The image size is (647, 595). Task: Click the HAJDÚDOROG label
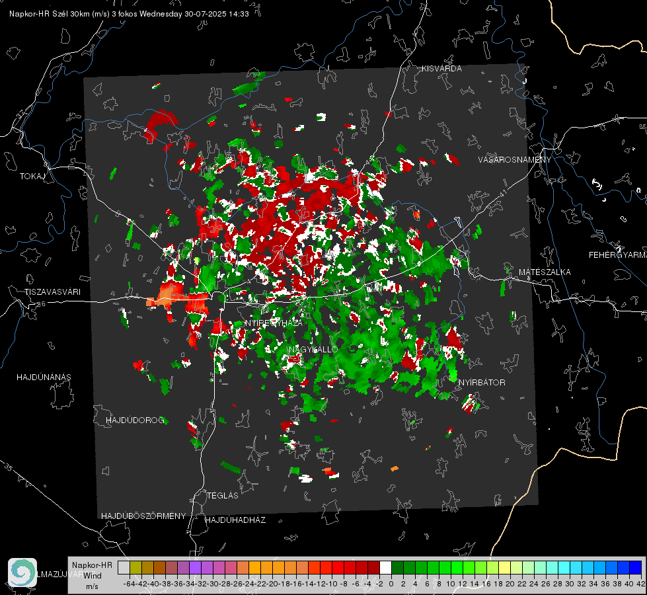(x=135, y=420)
